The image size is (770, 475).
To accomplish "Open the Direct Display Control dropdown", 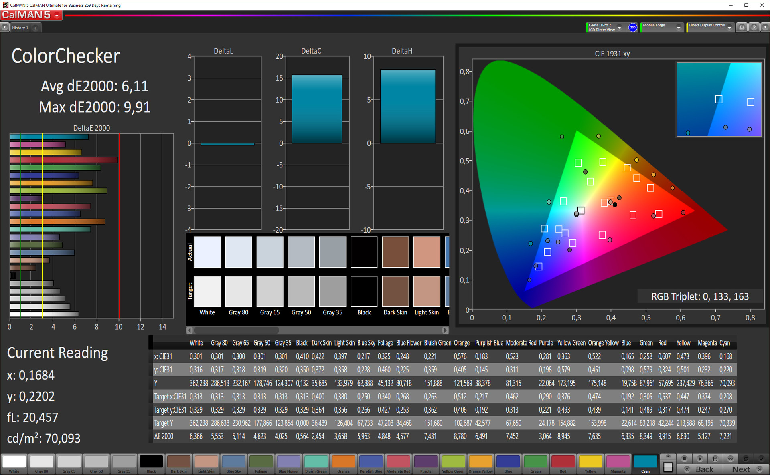I will (729, 28).
